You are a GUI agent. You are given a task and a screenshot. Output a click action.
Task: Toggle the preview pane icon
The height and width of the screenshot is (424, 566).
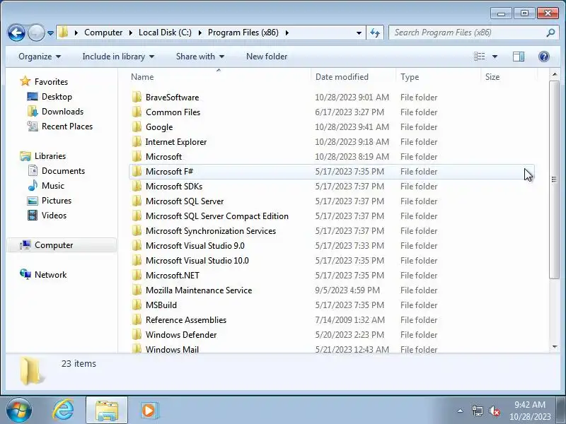(519, 57)
